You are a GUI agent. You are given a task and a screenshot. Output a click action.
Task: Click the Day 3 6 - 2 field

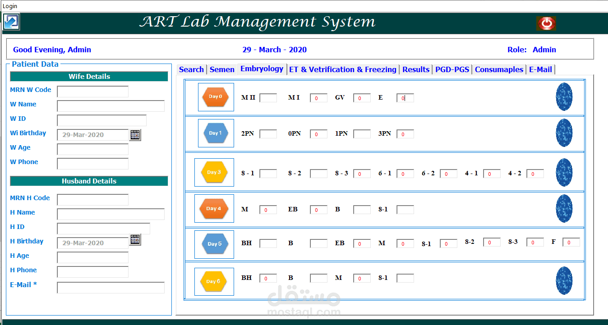coord(449,174)
